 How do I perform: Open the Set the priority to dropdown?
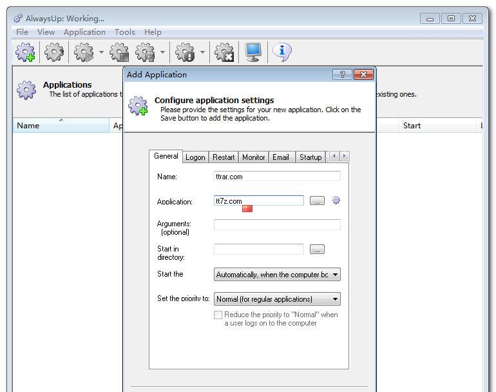coord(277,299)
